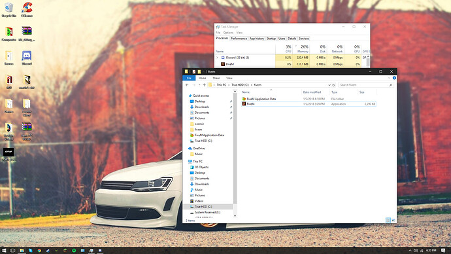Expand the Discord process group

click(217, 58)
